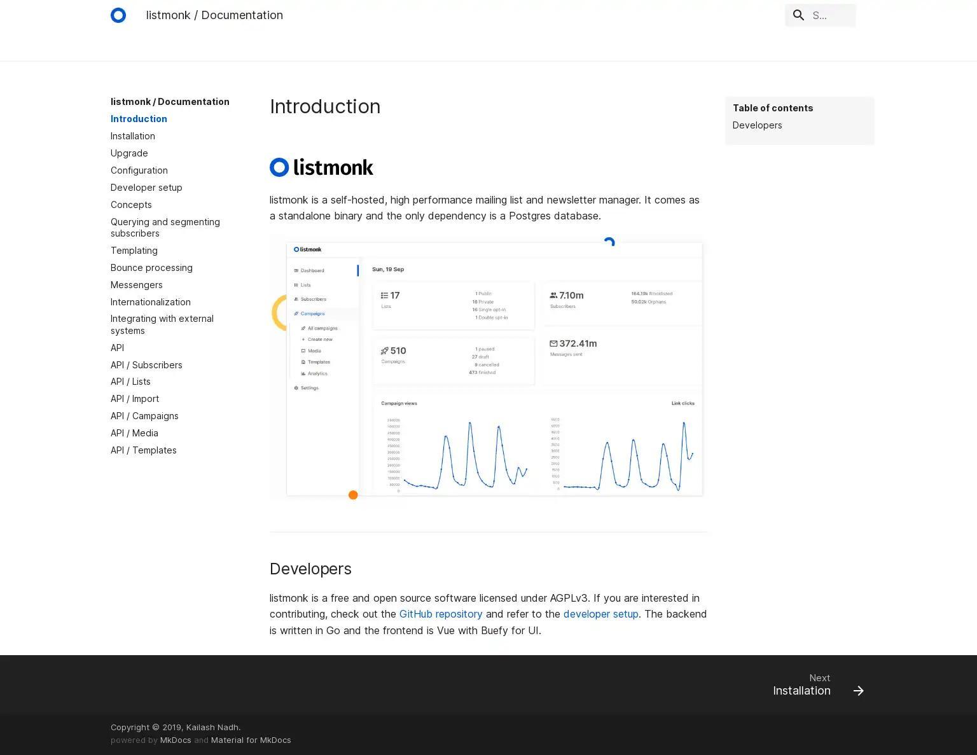Select Introduction in the sidebar
977x755 pixels.
pyautogui.click(x=139, y=119)
